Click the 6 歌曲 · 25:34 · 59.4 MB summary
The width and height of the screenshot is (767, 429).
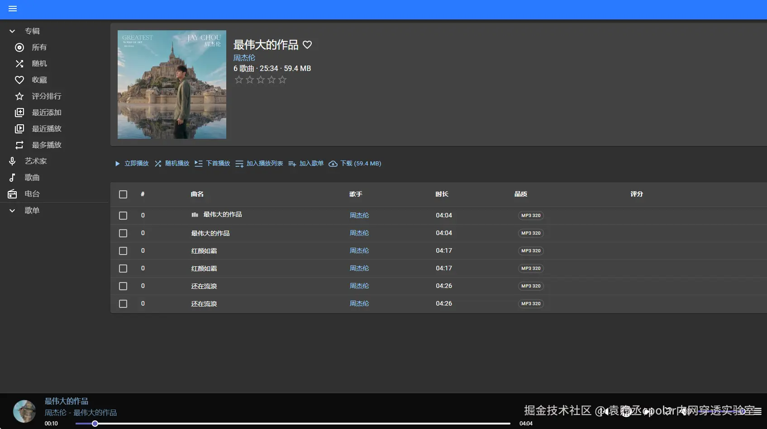272,69
